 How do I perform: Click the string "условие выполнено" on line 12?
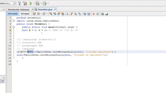pyautogui.click(x=99, y=52)
